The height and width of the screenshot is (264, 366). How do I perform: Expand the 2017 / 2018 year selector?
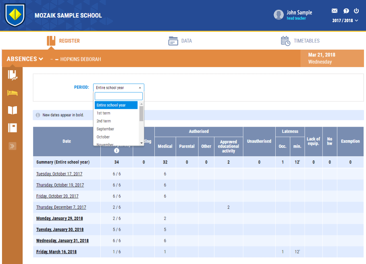[345, 21]
